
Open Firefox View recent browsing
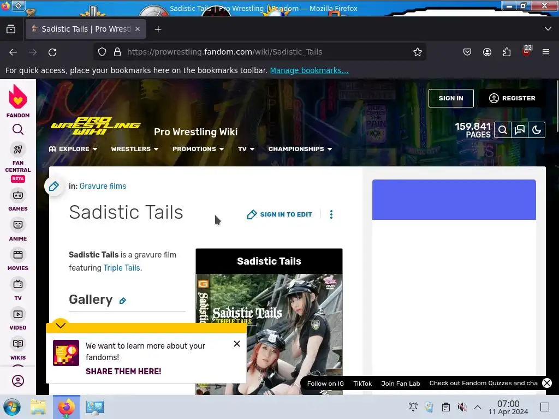11,29
